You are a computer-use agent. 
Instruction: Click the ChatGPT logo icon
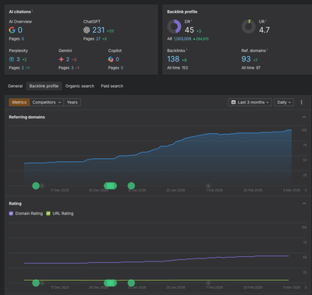pos(87,30)
